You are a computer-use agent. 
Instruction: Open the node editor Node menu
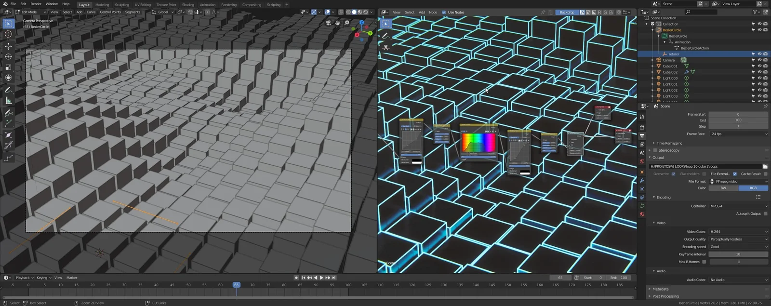[x=433, y=12]
